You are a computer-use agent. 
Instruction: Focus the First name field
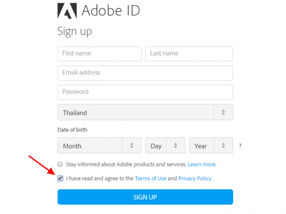coord(99,54)
